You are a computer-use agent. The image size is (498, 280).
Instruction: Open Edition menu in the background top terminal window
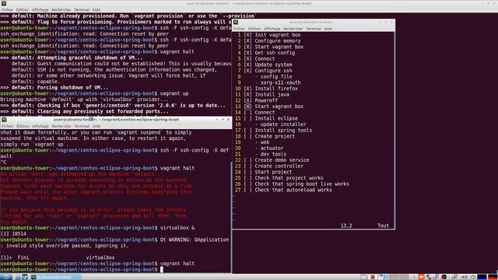tap(23, 10)
